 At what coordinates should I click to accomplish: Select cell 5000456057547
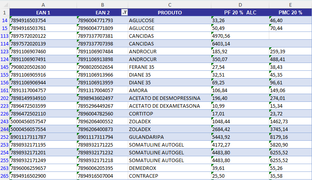43,121
